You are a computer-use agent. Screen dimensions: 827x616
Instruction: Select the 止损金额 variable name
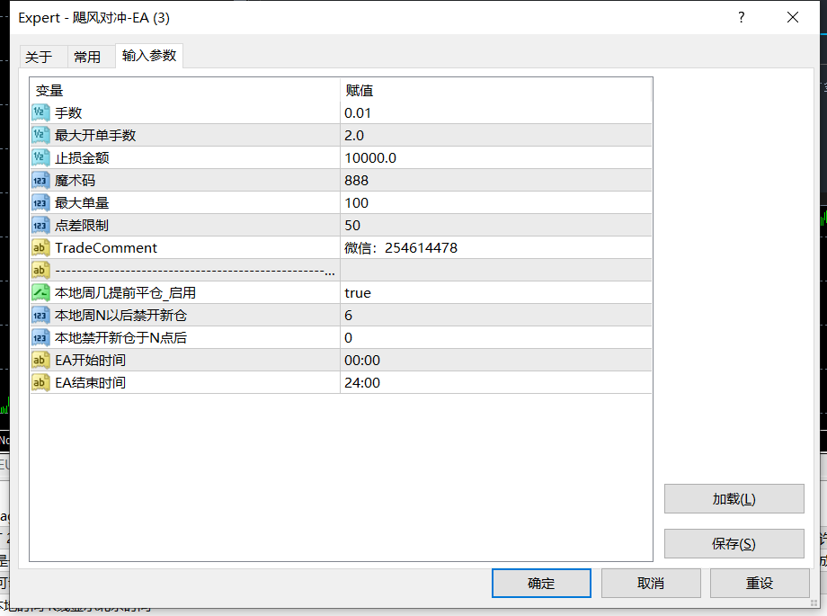(82, 158)
